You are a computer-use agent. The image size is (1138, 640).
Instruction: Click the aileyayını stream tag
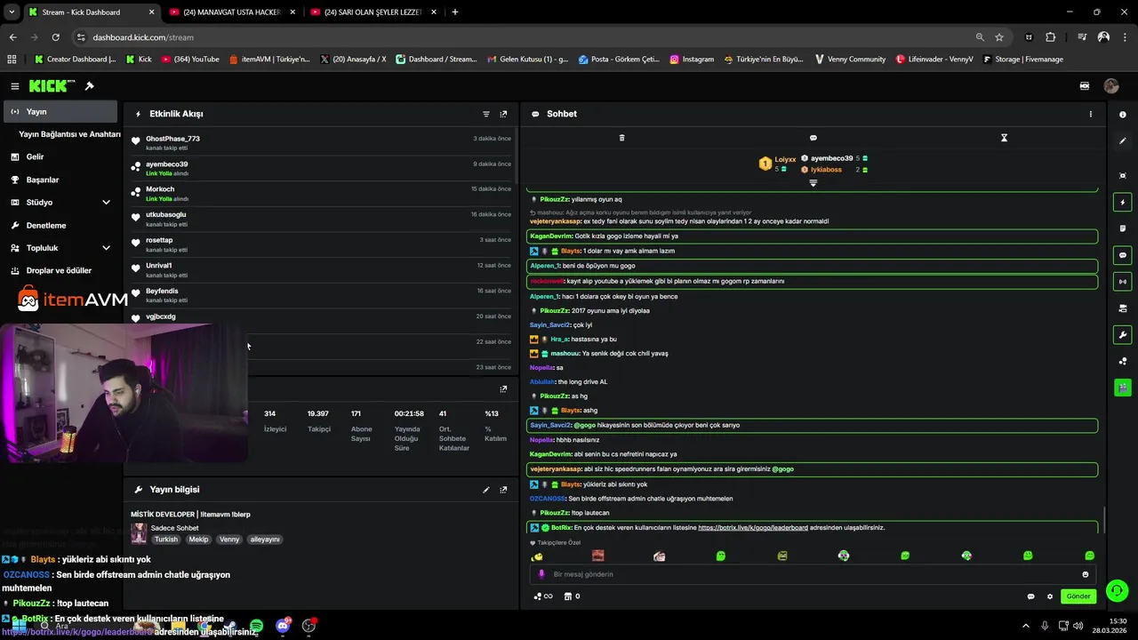click(x=265, y=540)
